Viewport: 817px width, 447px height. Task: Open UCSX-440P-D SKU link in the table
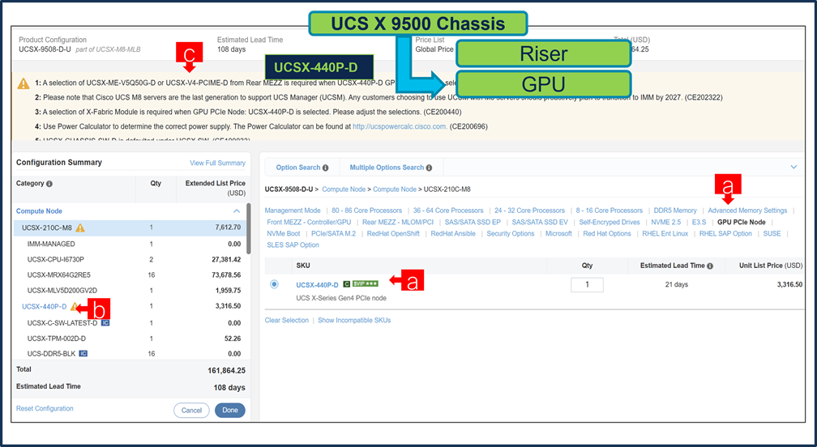318,285
